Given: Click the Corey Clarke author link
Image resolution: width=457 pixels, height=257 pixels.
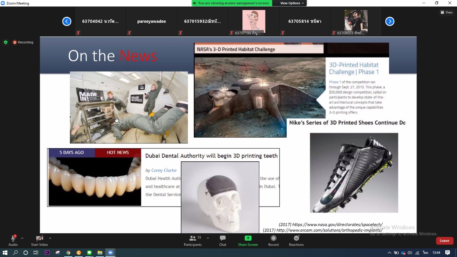Looking at the screenshot, I should [x=164, y=170].
